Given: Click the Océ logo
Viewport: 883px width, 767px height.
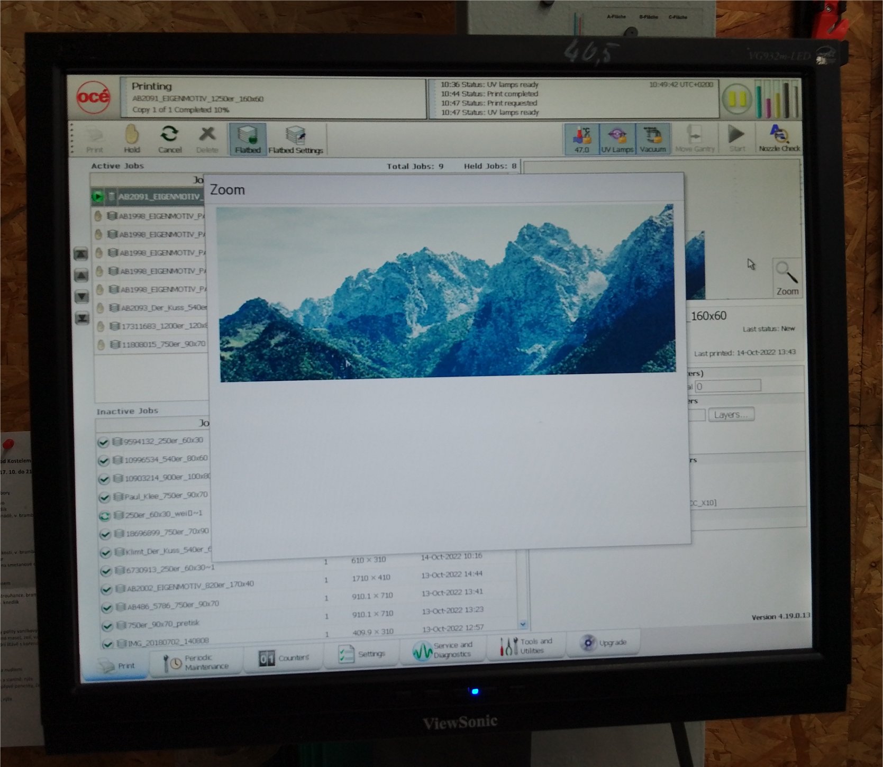Looking at the screenshot, I should point(93,97).
